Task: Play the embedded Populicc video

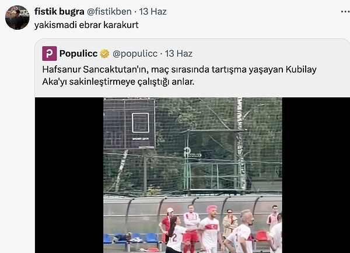Action: tap(192, 175)
